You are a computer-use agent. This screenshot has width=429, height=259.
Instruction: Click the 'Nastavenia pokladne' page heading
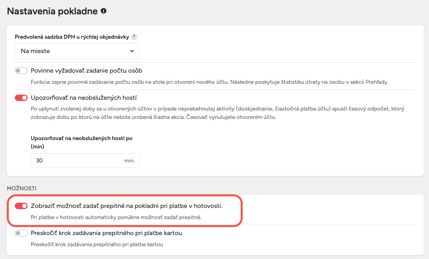tap(52, 11)
